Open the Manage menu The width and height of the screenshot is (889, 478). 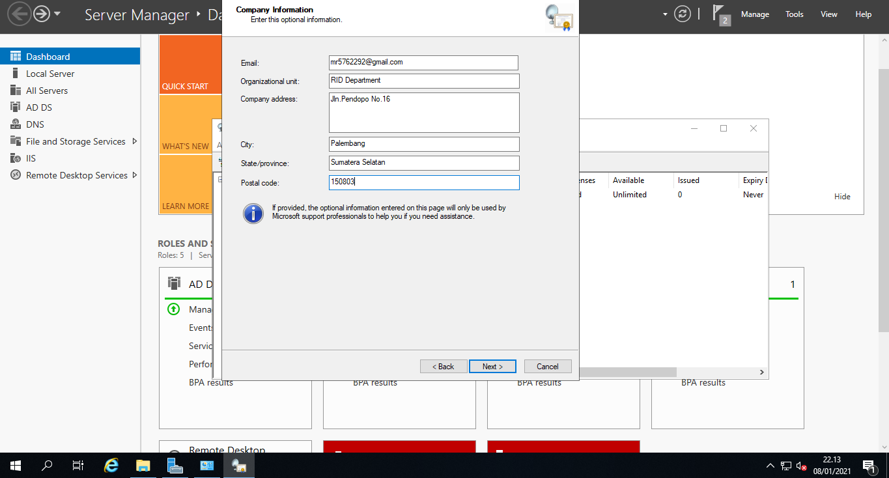(755, 13)
